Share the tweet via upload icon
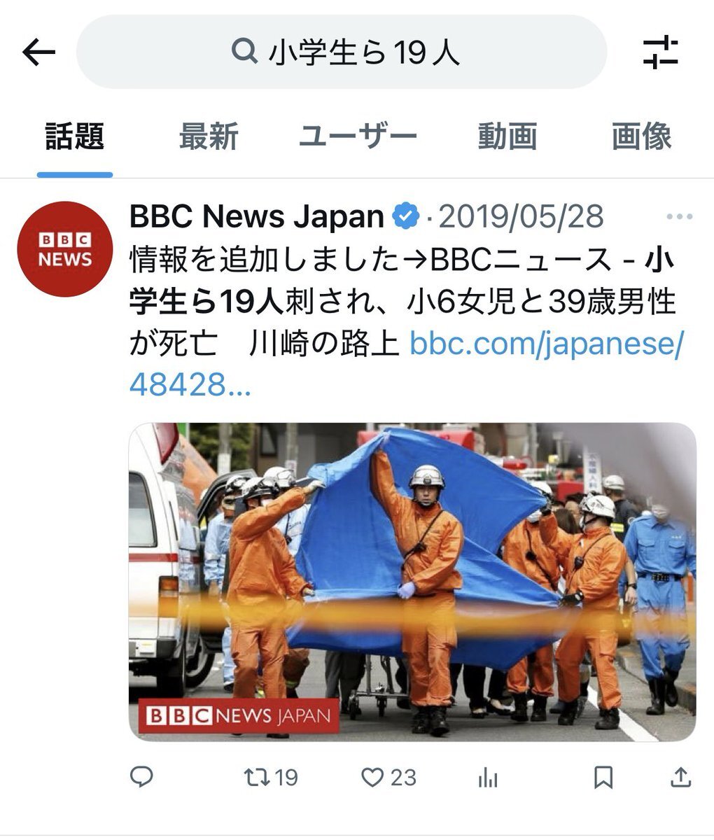The width and height of the screenshot is (714, 840). coord(681,776)
